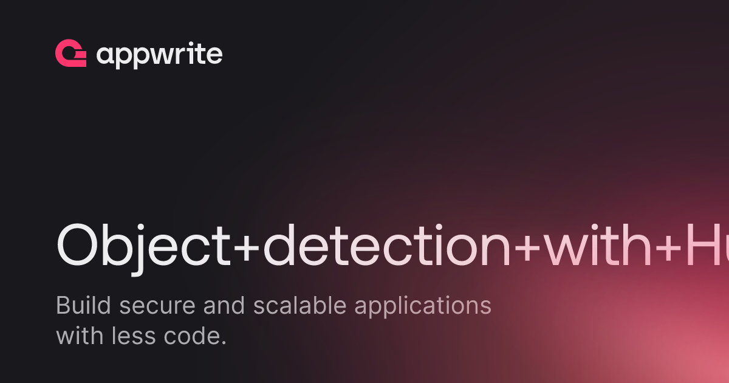Viewport: 729px width, 383px height.
Task: Click the pink Appwrite logo icon
Action: click(x=70, y=53)
